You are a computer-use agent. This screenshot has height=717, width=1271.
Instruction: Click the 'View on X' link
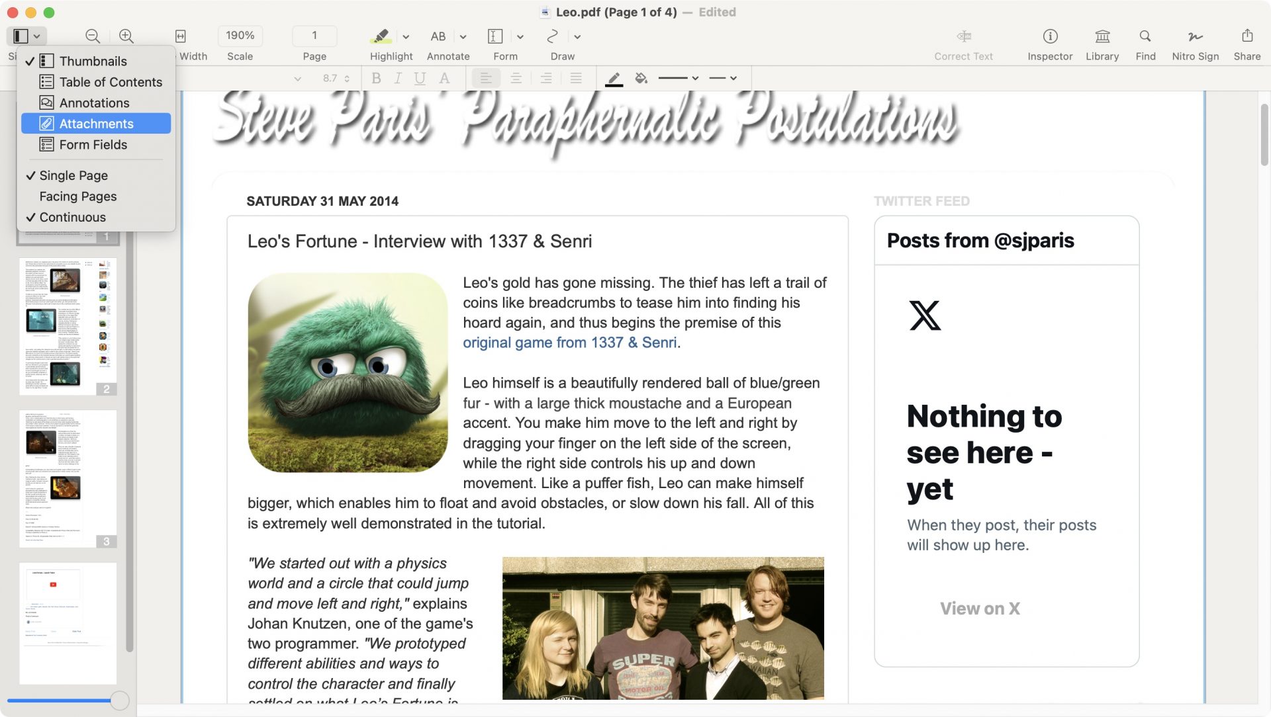(x=979, y=609)
